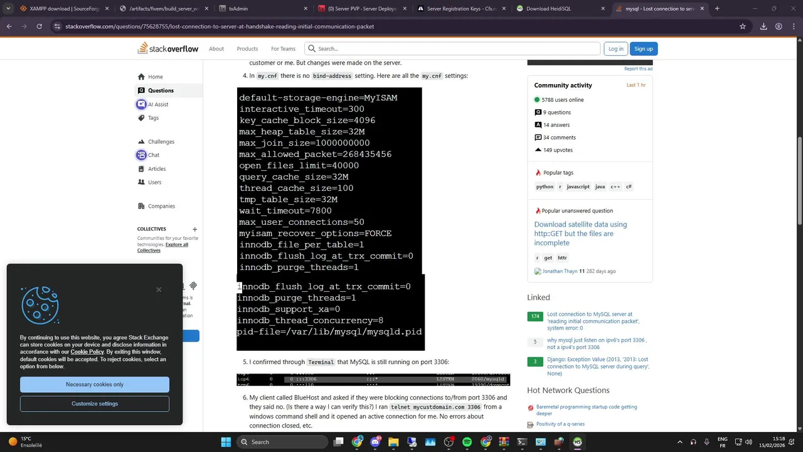Open browser profile icon
Viewport: 803px width, 452px height.
click(x=779, y=26)
